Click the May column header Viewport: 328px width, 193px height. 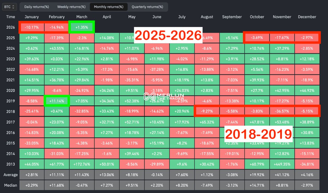click(x=132, y=17)
